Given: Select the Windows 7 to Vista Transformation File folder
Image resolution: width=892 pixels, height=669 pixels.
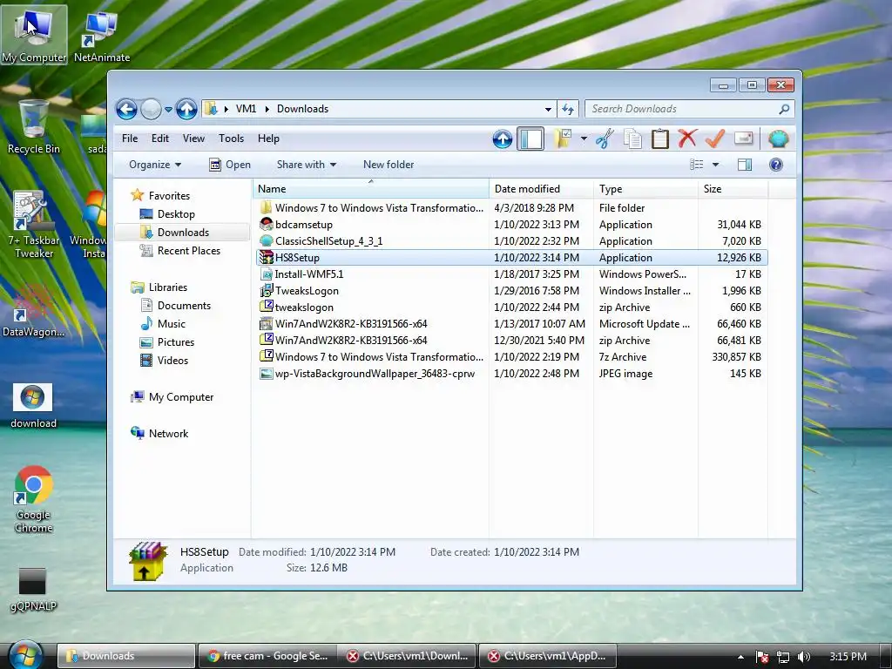Looking at the screenshot, I should [x=511, y=208].
